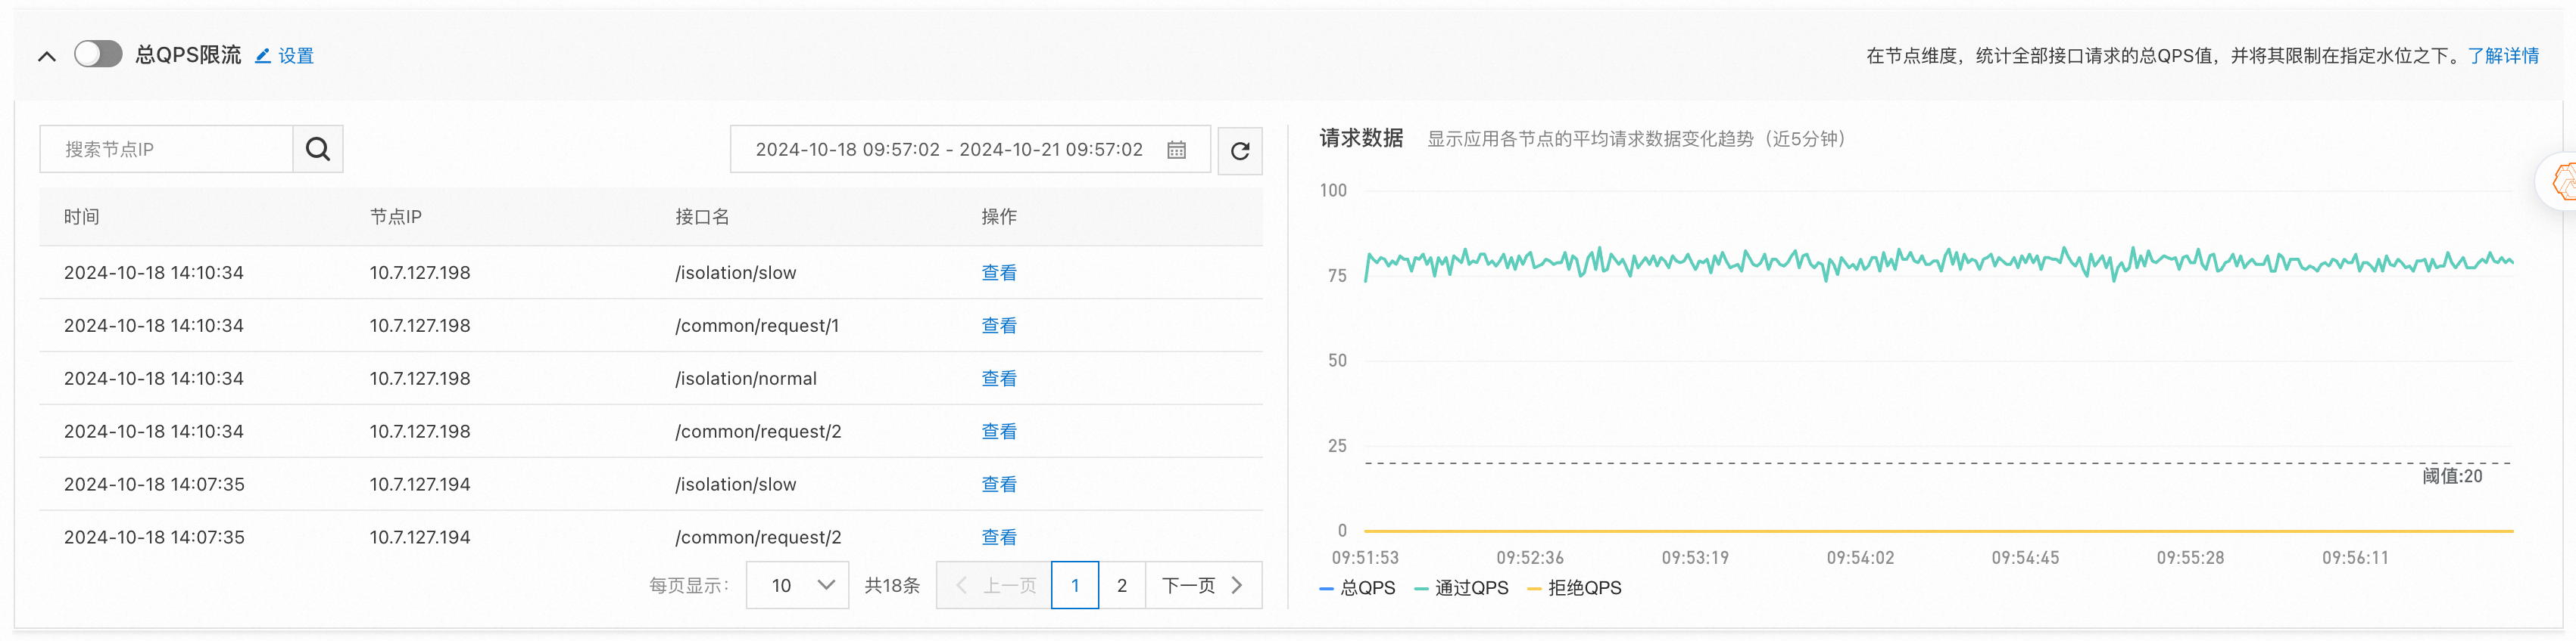Collapse the 总QPS限流 section chevron
Viewport: 2576px width, 641px height.
47,56
